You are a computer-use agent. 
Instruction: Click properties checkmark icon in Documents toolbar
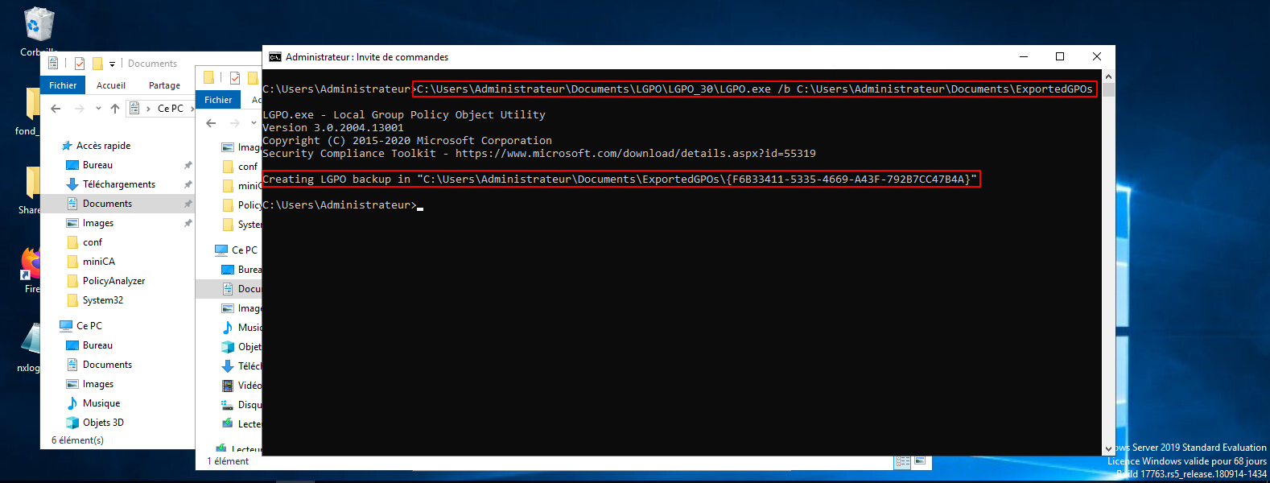tap(80, 64)
